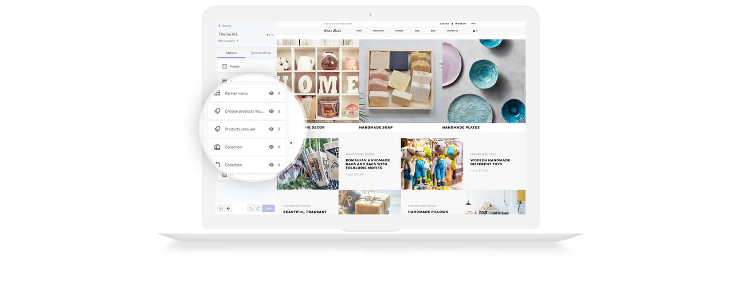Open the Collection menu in the store nav

pyautogui.click(x=378, y=31)
